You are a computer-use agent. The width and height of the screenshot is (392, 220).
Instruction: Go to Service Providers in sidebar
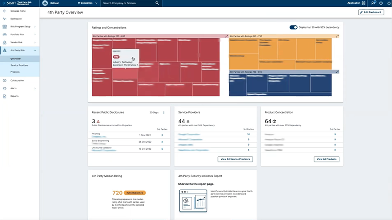click(19, 65)
